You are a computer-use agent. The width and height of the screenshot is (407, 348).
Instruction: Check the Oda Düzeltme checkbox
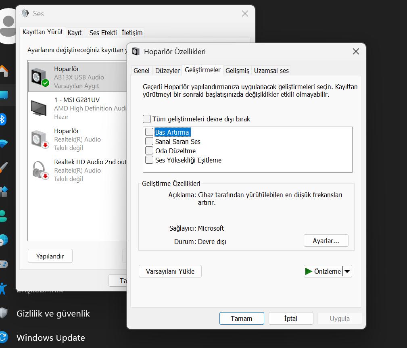[x=149, y=150]
